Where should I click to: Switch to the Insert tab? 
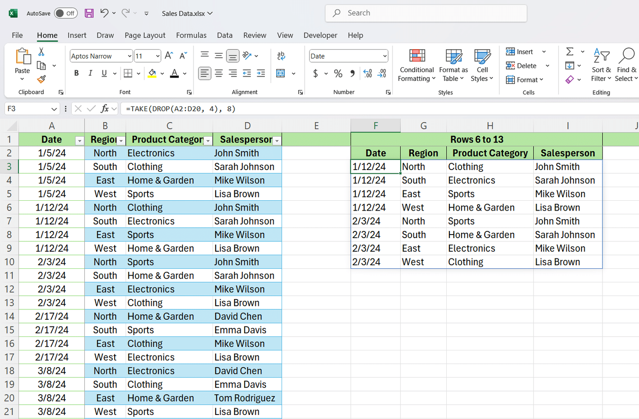click(x=77, y=35)
